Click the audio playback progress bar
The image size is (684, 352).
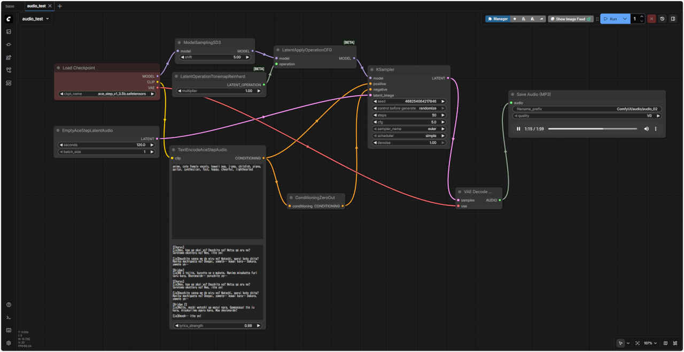(593, 129)
